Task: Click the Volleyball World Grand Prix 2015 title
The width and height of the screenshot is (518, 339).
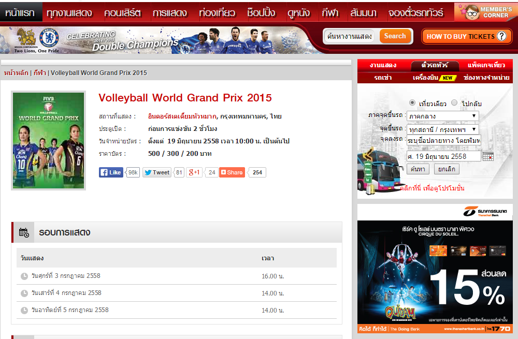Action: click(x=185, y=98)
